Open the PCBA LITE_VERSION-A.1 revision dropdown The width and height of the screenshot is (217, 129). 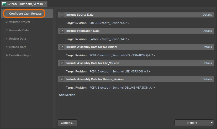click(x=120, y=71)
